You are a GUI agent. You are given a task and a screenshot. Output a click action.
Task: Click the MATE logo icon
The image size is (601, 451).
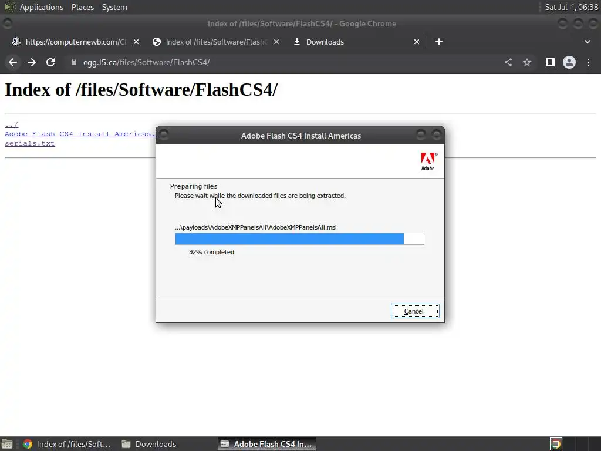[9, 7]
